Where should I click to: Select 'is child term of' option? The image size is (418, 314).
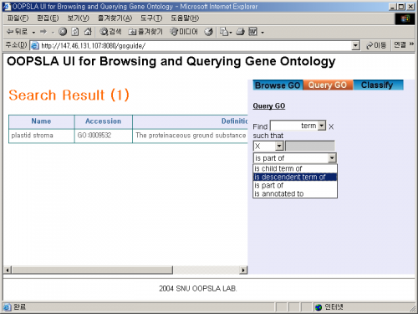point(295,168)
